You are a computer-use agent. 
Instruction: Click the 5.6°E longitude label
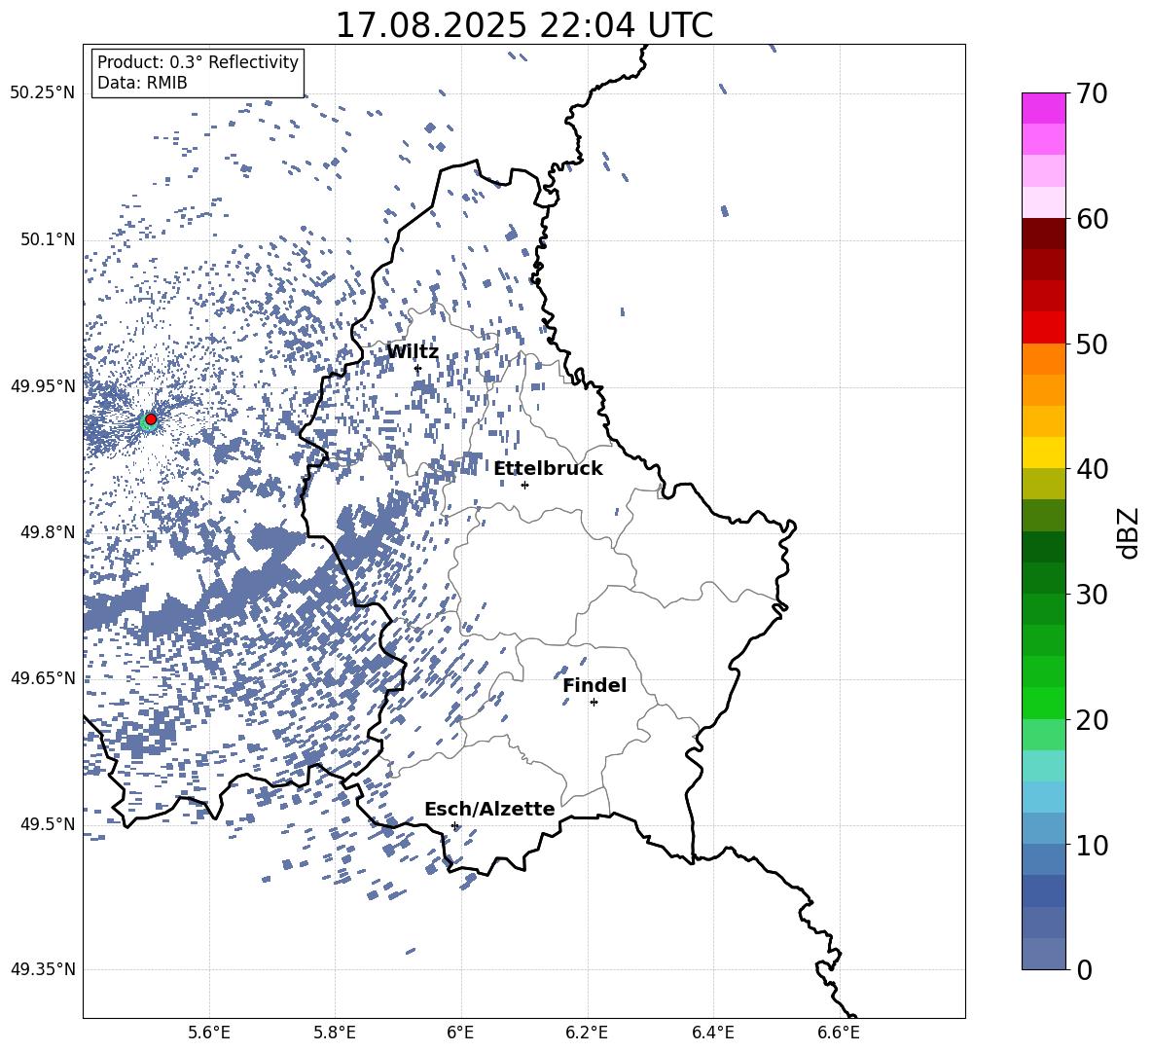208,1033
